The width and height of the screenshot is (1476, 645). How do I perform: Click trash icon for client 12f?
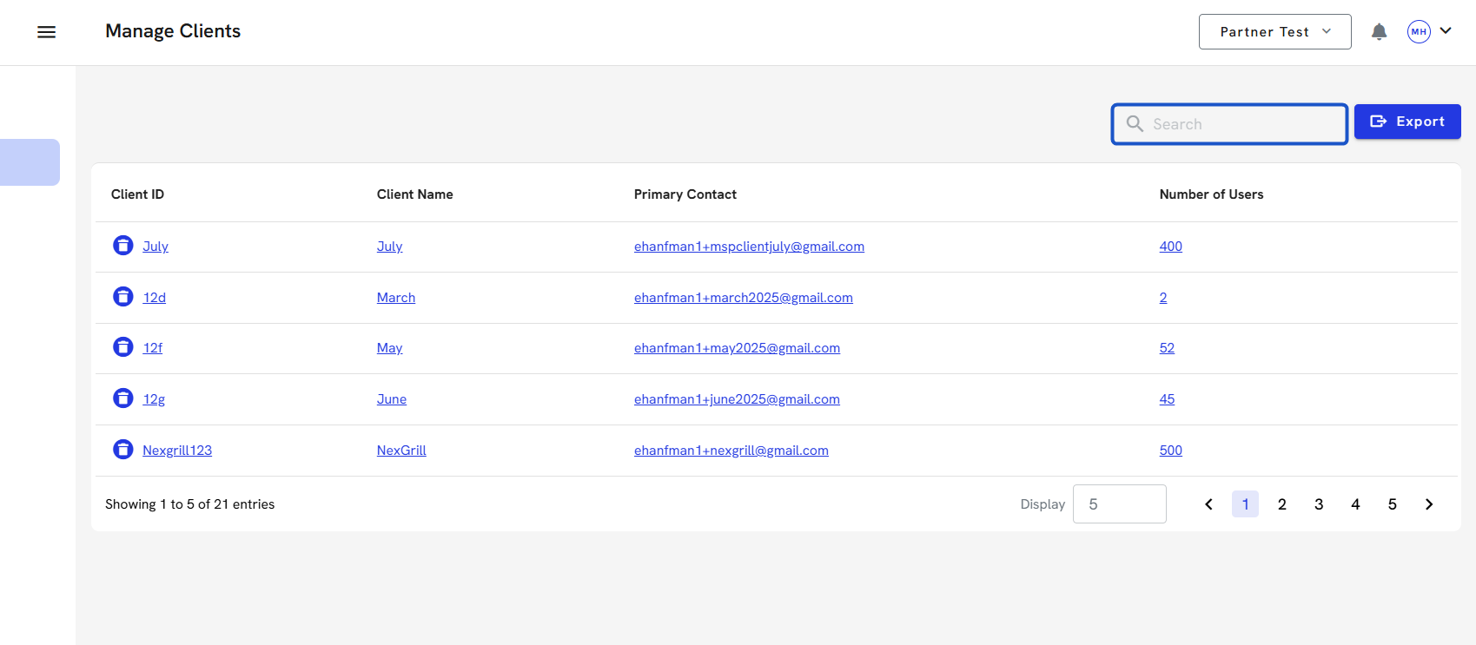(x=123, y=347)
